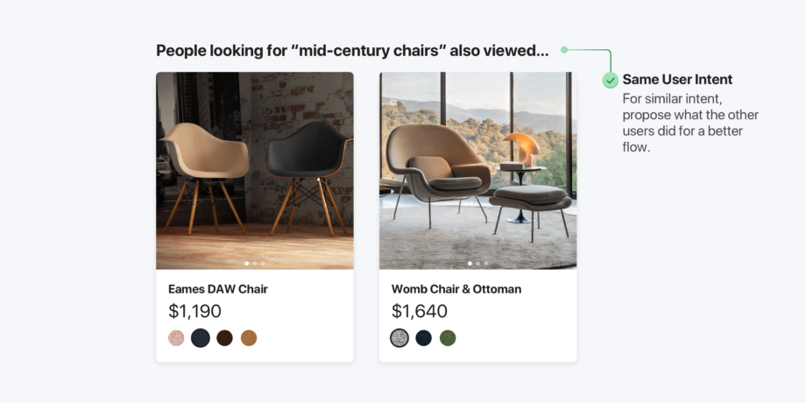Click the $1,640 price on the Womb card
This screenshot has height=403, width=806.
(420, 311)
